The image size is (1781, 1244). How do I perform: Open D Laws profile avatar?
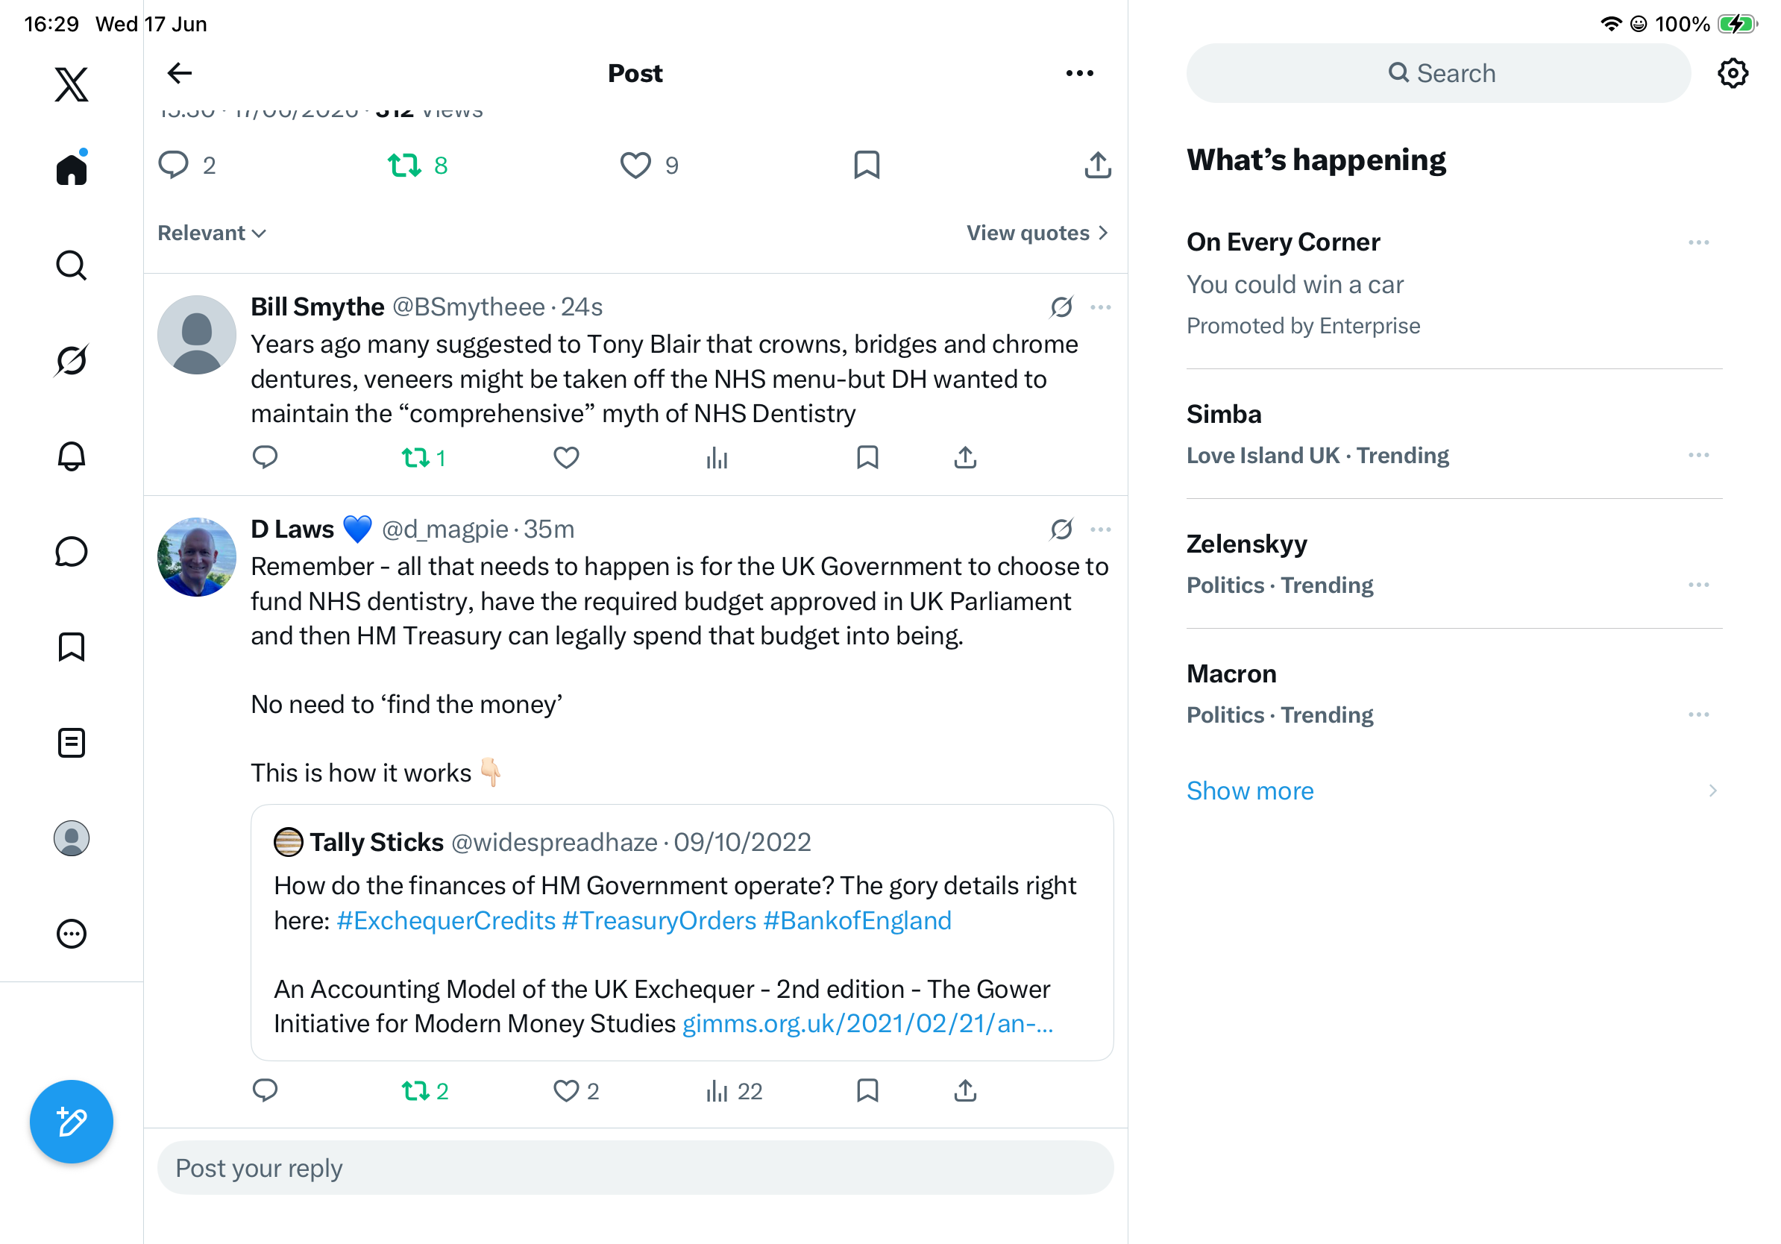point(196,557)
